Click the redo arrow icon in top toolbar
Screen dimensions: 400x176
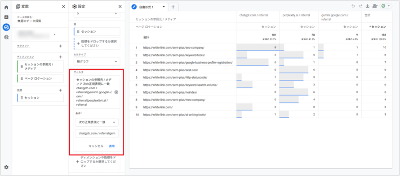pos(360,6)
